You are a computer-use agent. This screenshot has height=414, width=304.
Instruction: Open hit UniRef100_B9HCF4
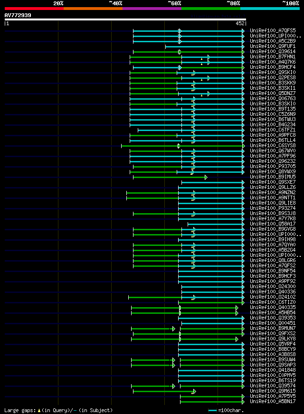pos(273,67)
